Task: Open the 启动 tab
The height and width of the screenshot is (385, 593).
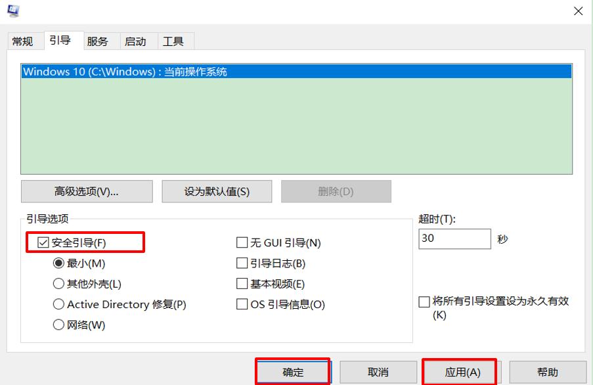Action: click(137, 41)
